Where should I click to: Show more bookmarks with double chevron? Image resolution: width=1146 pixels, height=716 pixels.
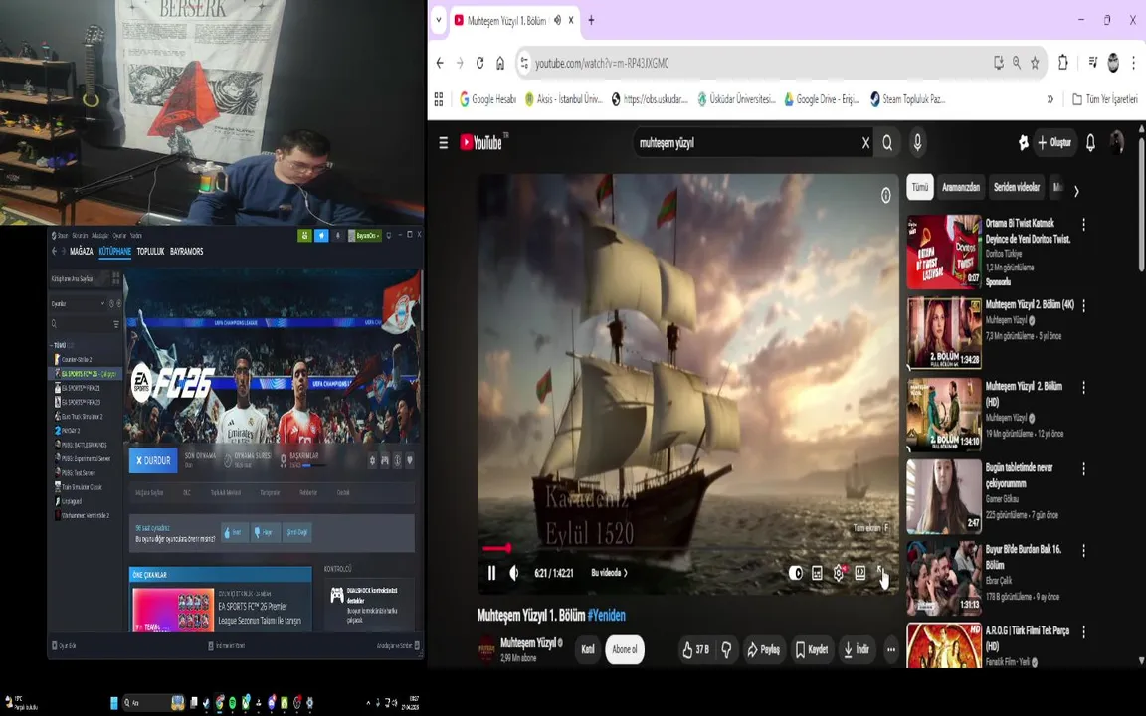[x=1050, y=99]
